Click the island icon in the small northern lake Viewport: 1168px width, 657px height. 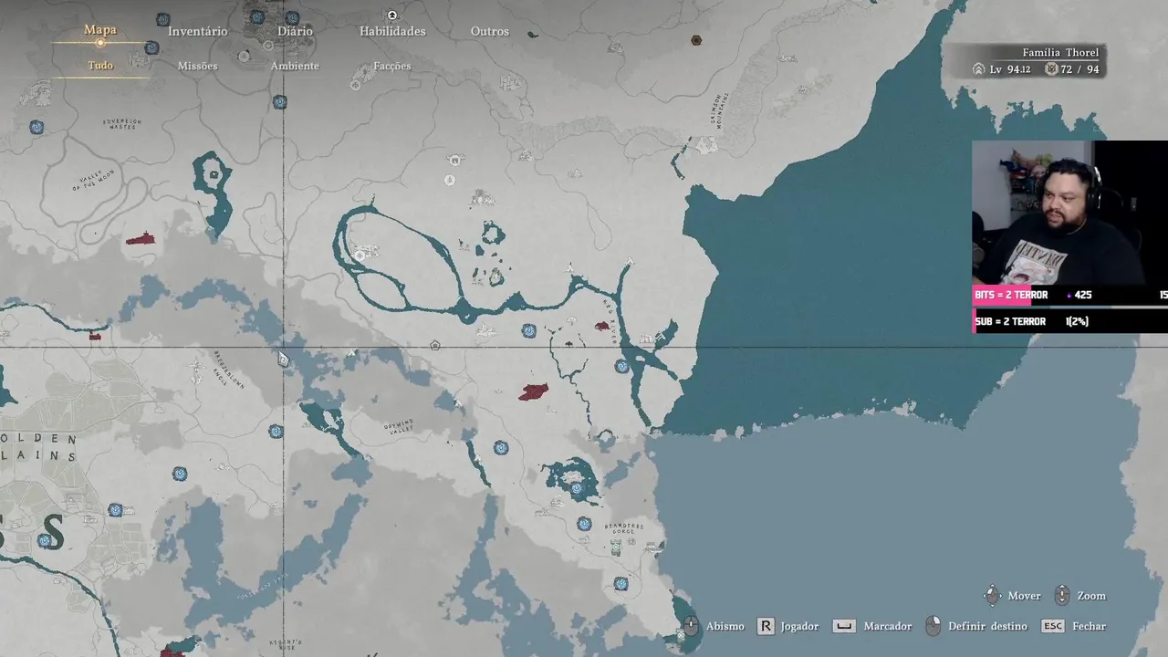(x=214, y=174)
